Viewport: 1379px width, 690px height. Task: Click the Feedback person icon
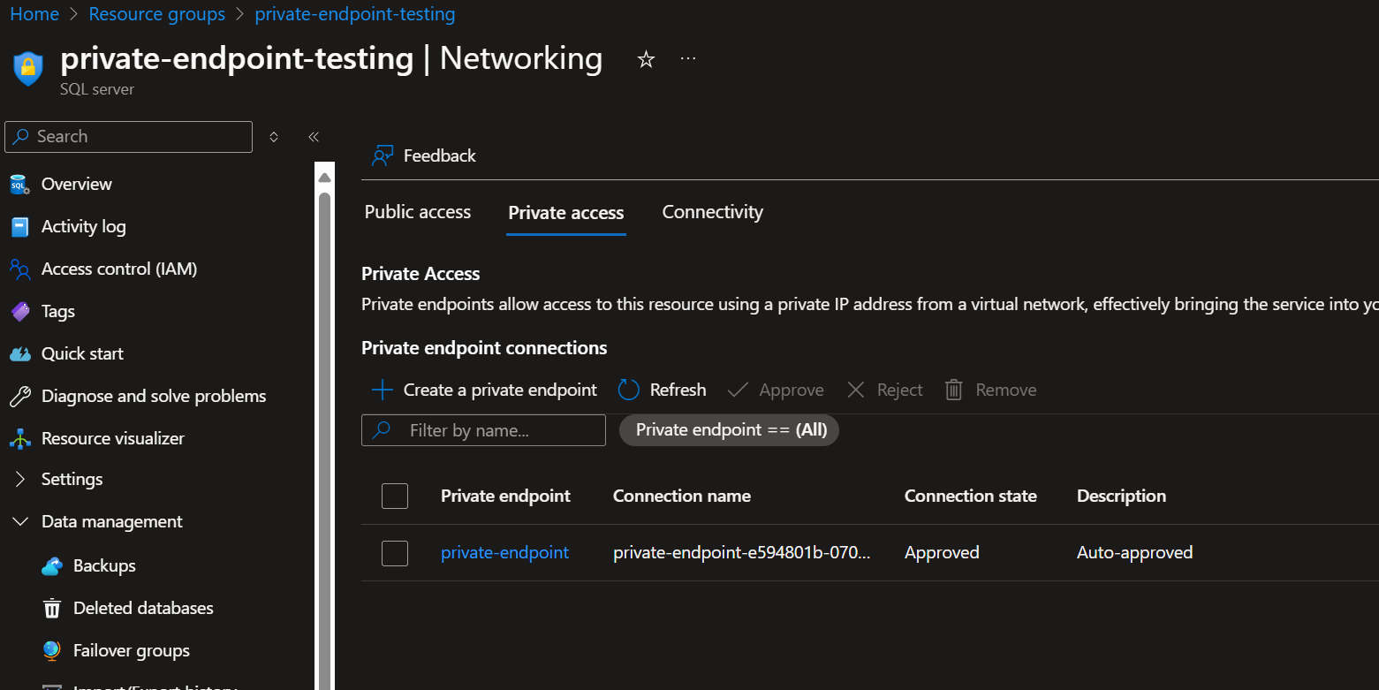382,156
